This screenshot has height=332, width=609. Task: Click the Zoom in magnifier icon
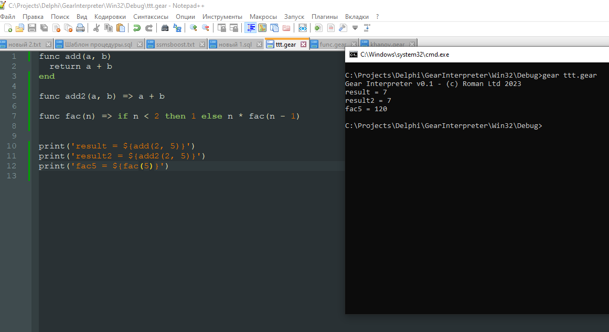click(x=193, y=28)
